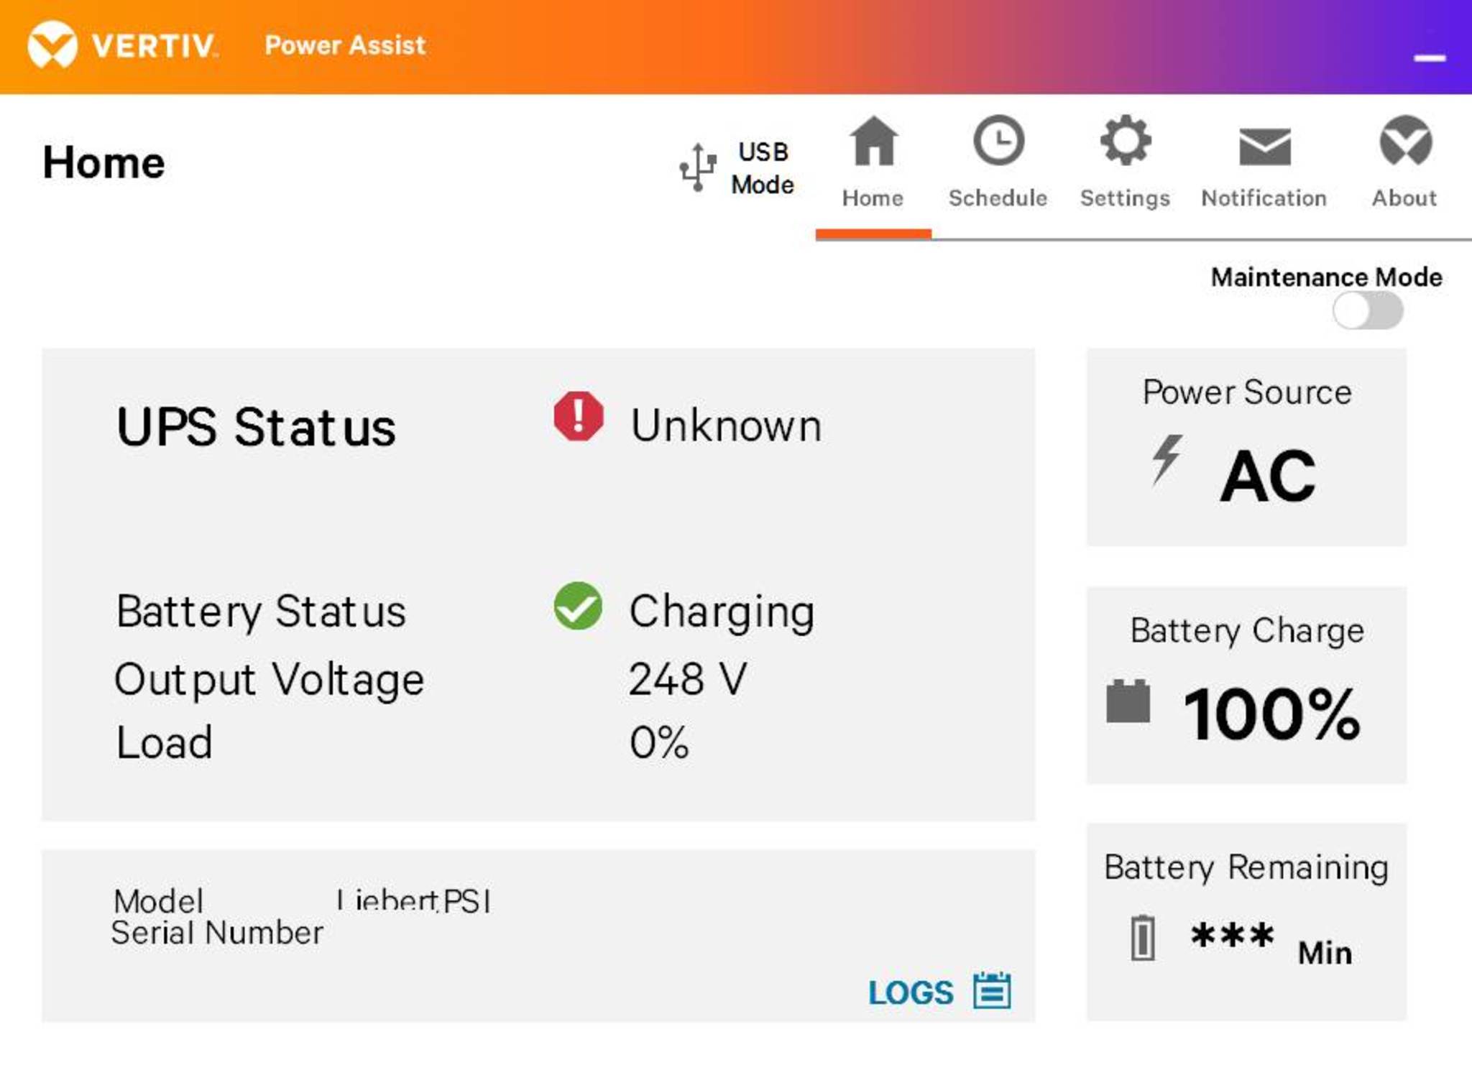This screenshot has height=1083, width=1472.
Task: Open the About Vertiv logo icon
Action: click(1405, 140)
